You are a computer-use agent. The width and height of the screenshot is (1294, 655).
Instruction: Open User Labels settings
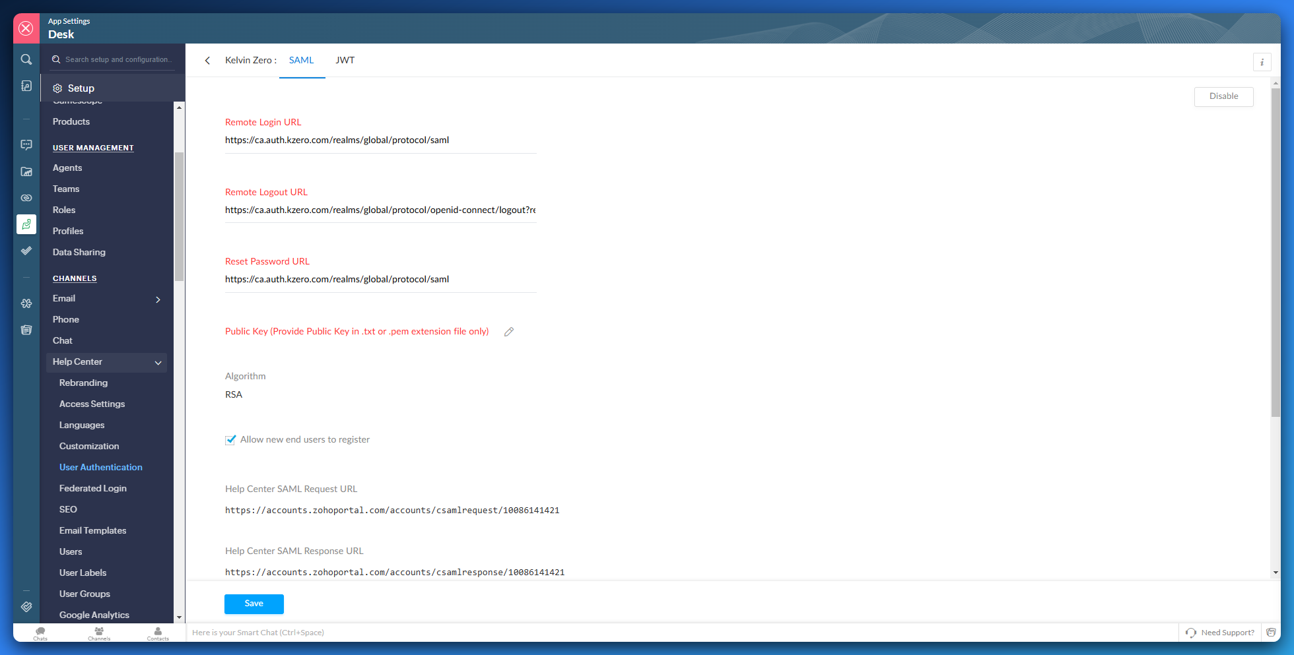coord(83,573)
